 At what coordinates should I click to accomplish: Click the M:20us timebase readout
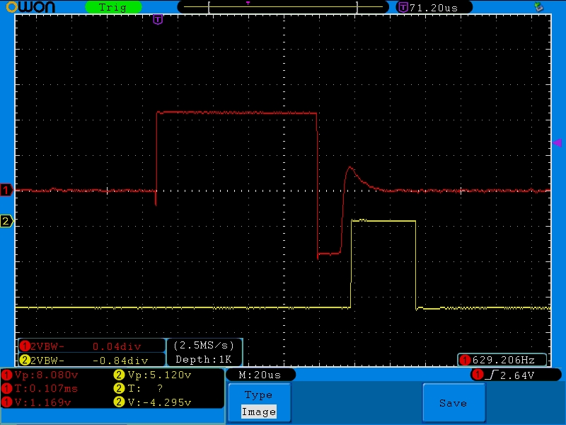point(260,375)
